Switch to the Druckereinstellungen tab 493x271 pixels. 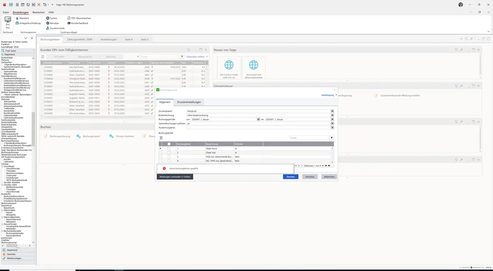click(x=189, y=102)
